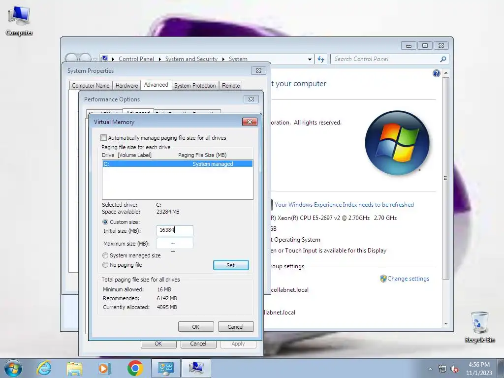Screen dimensions: 504x378
Task: Click the Set button
Action: [x=231, y=265]
